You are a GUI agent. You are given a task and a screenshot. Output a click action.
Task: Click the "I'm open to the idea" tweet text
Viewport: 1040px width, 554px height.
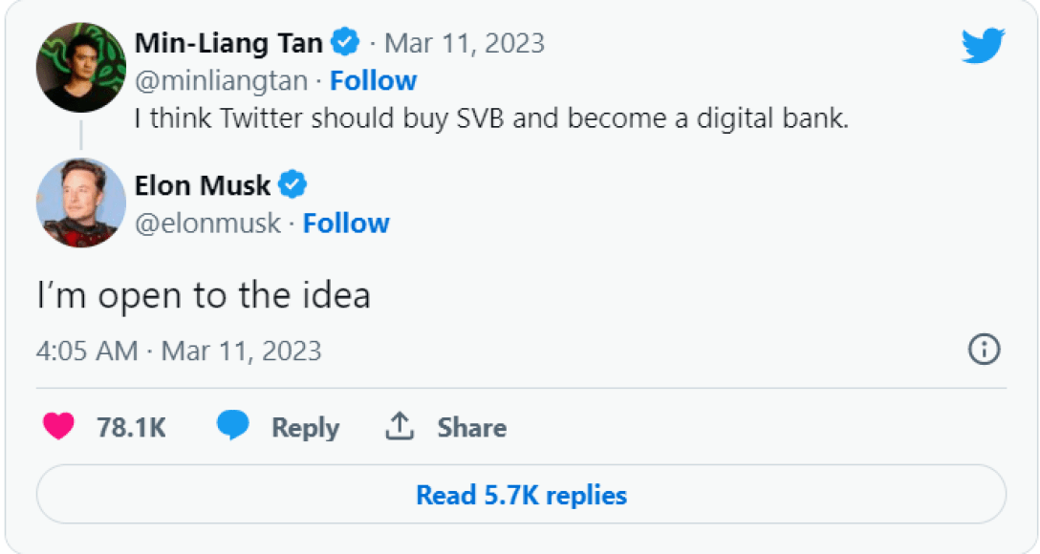tap(203, 295)
